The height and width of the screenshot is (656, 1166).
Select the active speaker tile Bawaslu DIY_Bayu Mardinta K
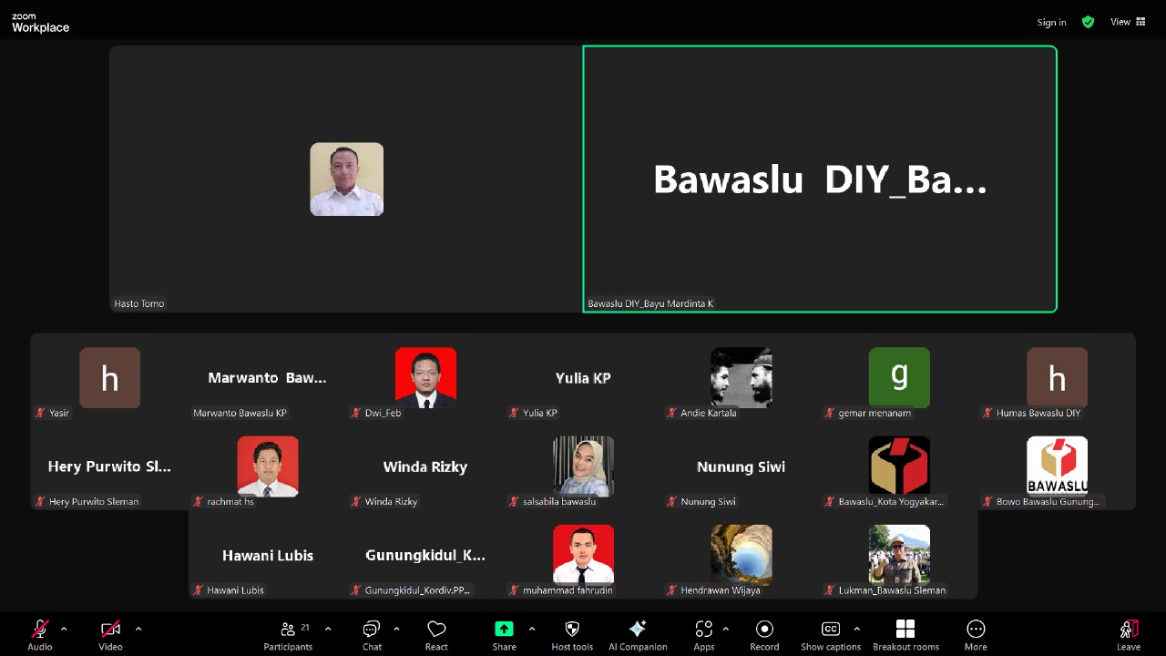[820, 179]
